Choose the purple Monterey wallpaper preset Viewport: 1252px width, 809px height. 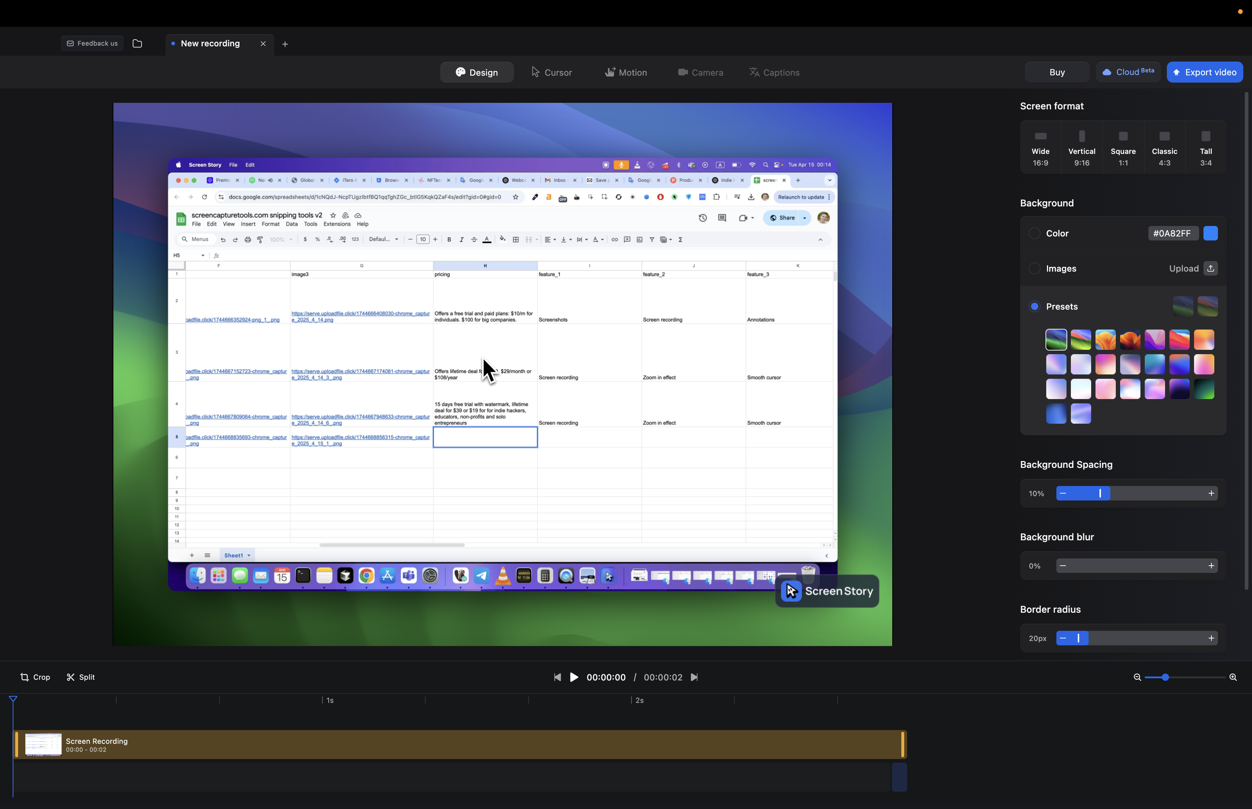[x=1155, y=340]
